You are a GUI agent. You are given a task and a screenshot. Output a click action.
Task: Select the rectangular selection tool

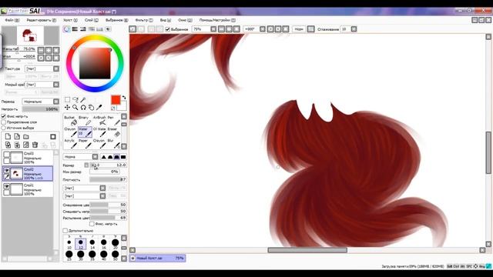click(x=67, y=99)
